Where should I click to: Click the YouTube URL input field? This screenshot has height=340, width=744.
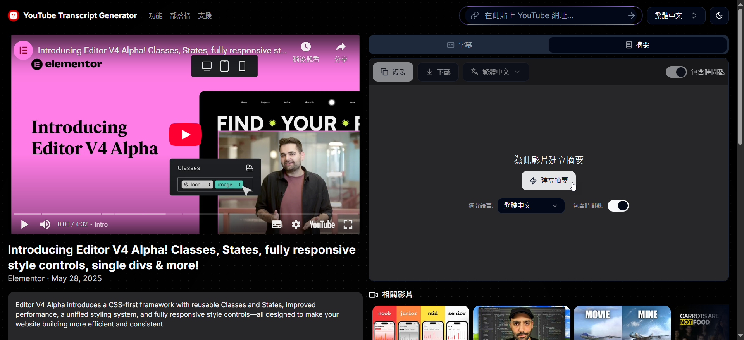550,15
